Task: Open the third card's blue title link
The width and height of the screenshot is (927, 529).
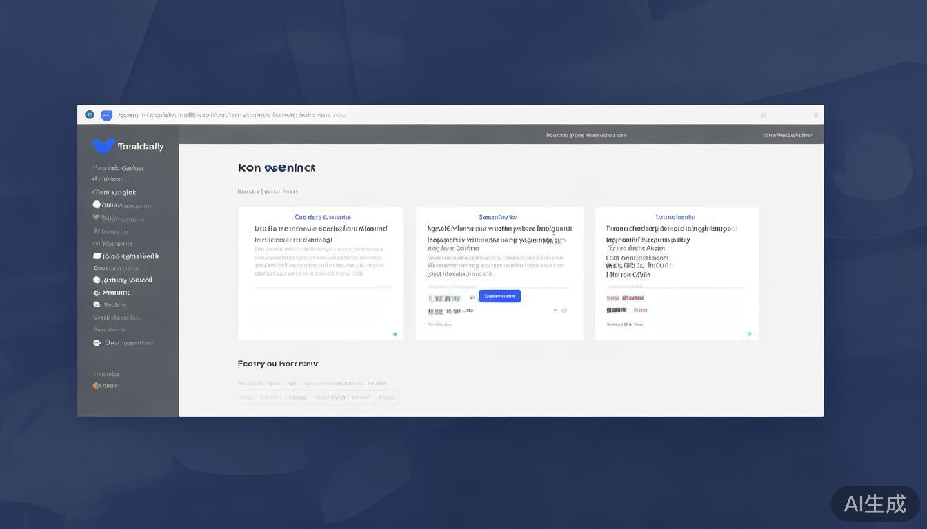Action: [x=675, y=217]
